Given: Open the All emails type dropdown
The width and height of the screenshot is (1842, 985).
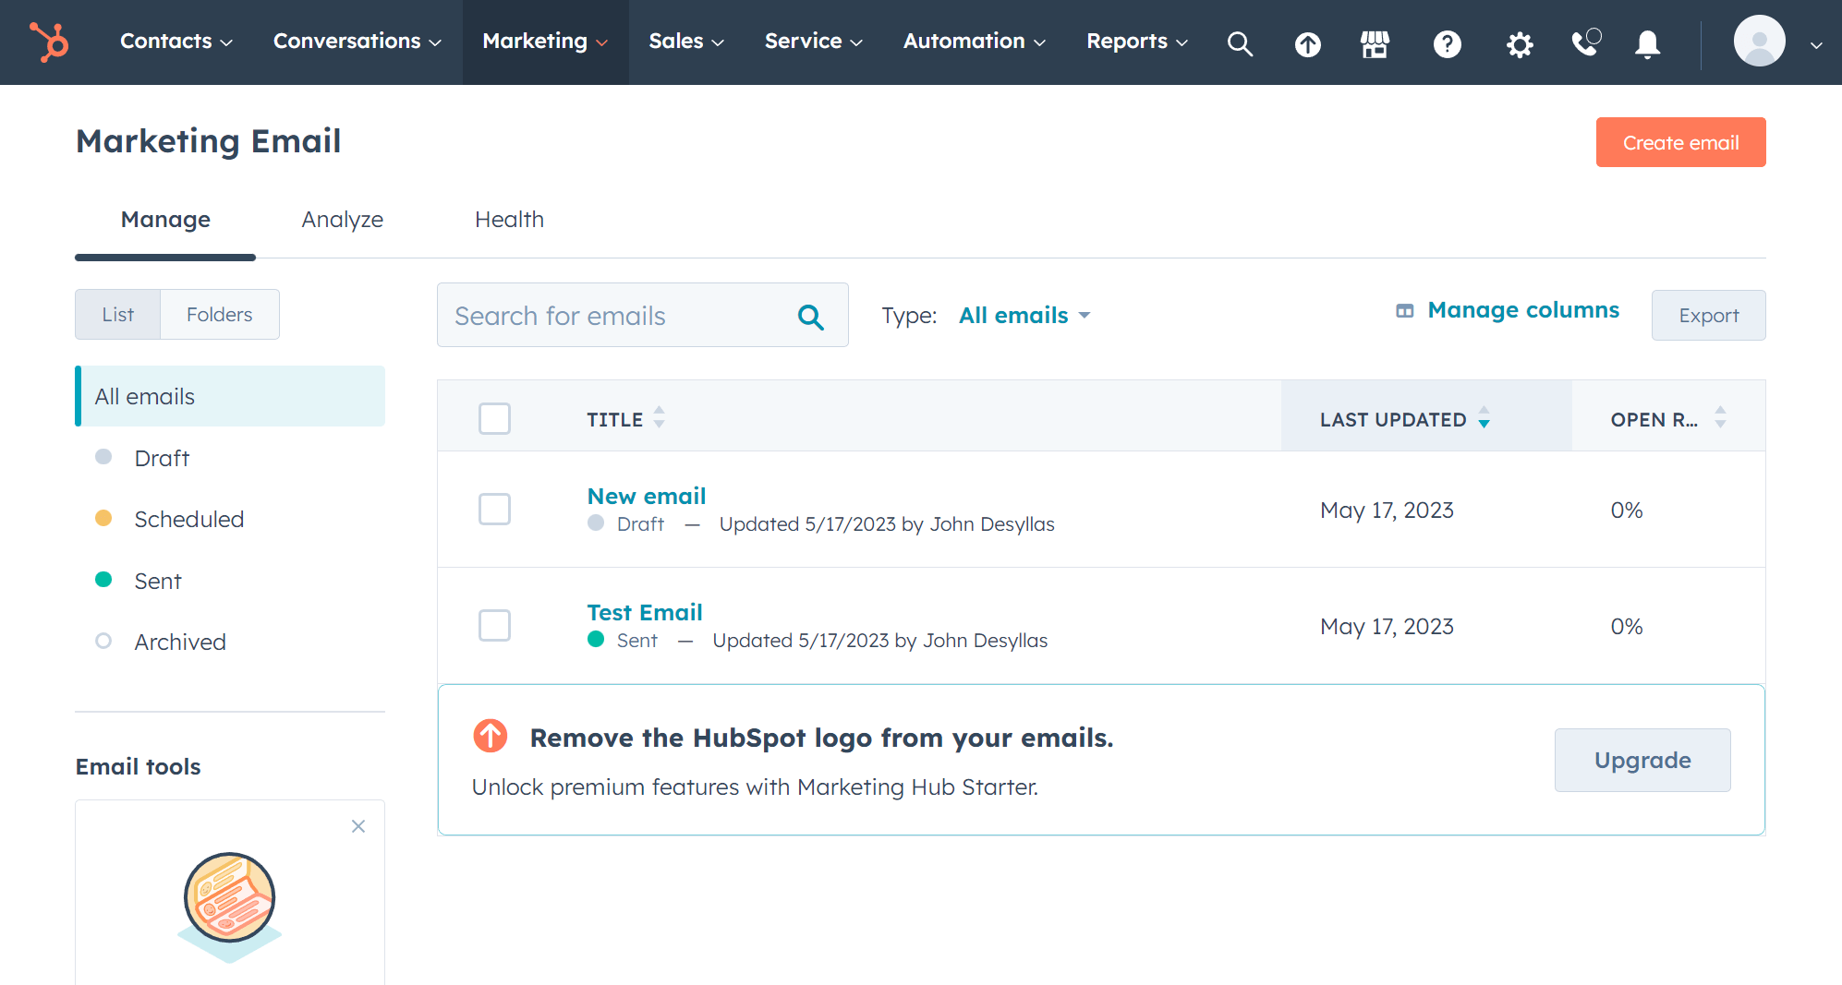Looking at the screenshot, I should (1024, 315).
